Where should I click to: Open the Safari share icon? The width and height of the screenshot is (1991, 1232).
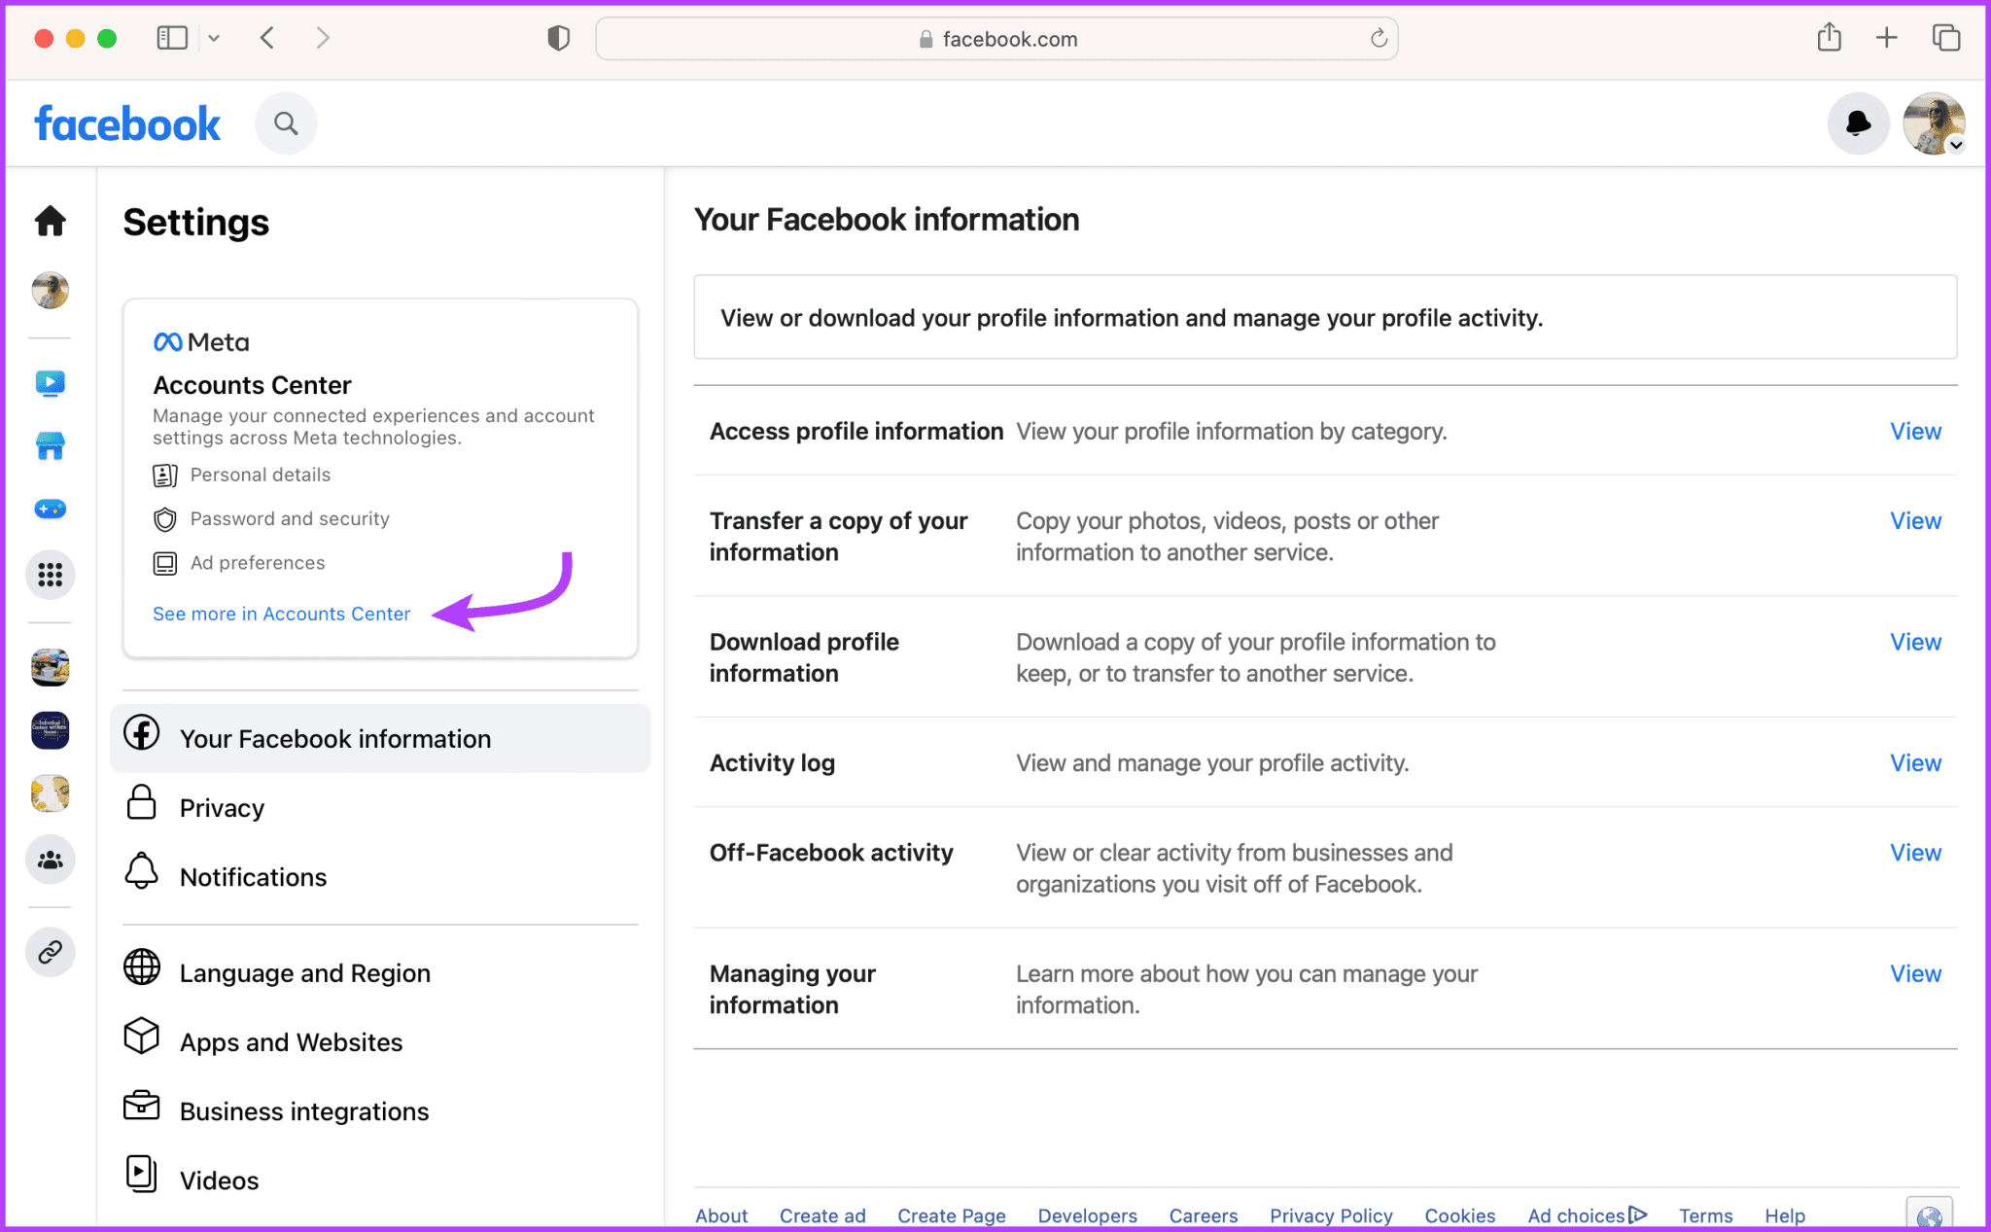(1829, 37)
